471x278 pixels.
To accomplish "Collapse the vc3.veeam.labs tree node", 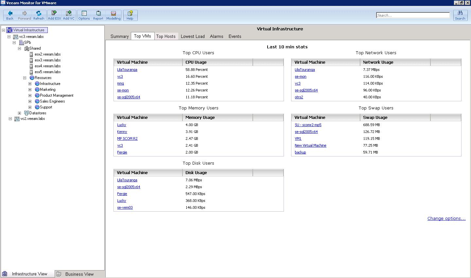I will (9, 37).
